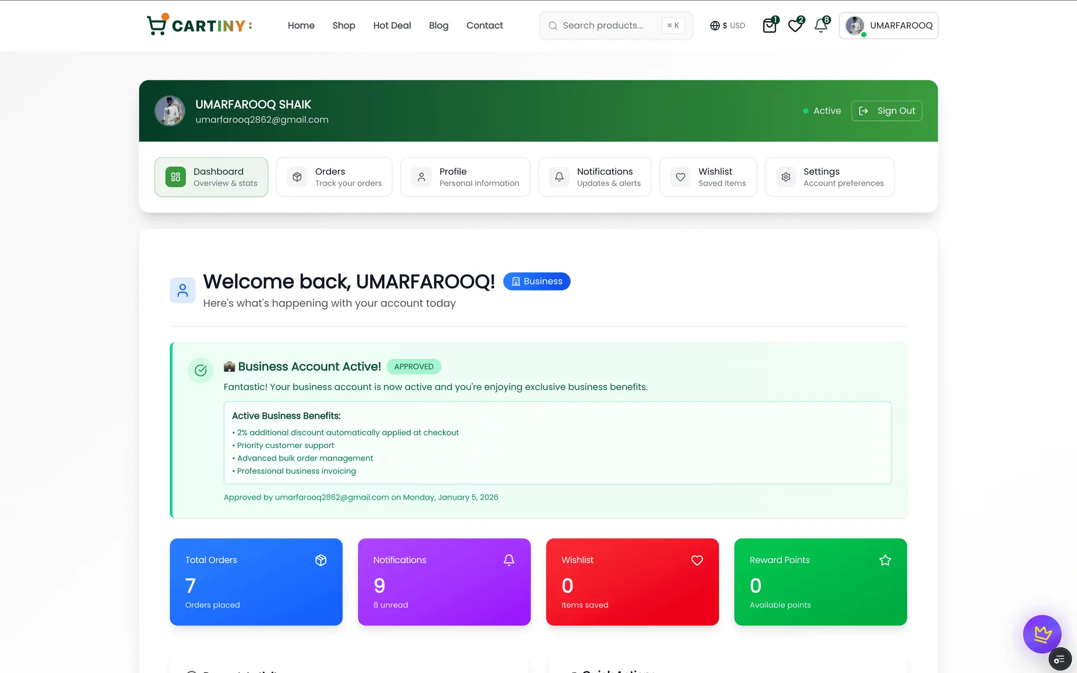The image size is (1077, 673).
Task: Click the blue user icon beside welcome
Action: click(182, 290)
